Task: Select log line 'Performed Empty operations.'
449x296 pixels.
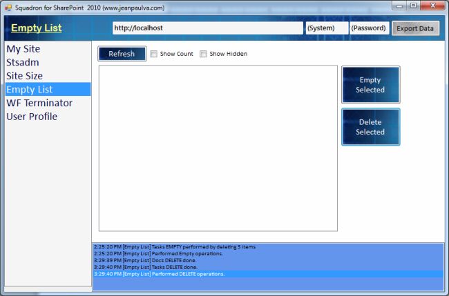Action: (x=268, y=253)
